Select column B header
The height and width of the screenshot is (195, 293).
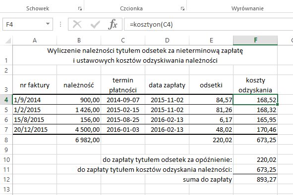click(x=79, y=40)
